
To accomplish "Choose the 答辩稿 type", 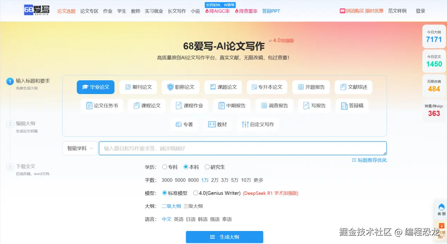I will (352, 106).
